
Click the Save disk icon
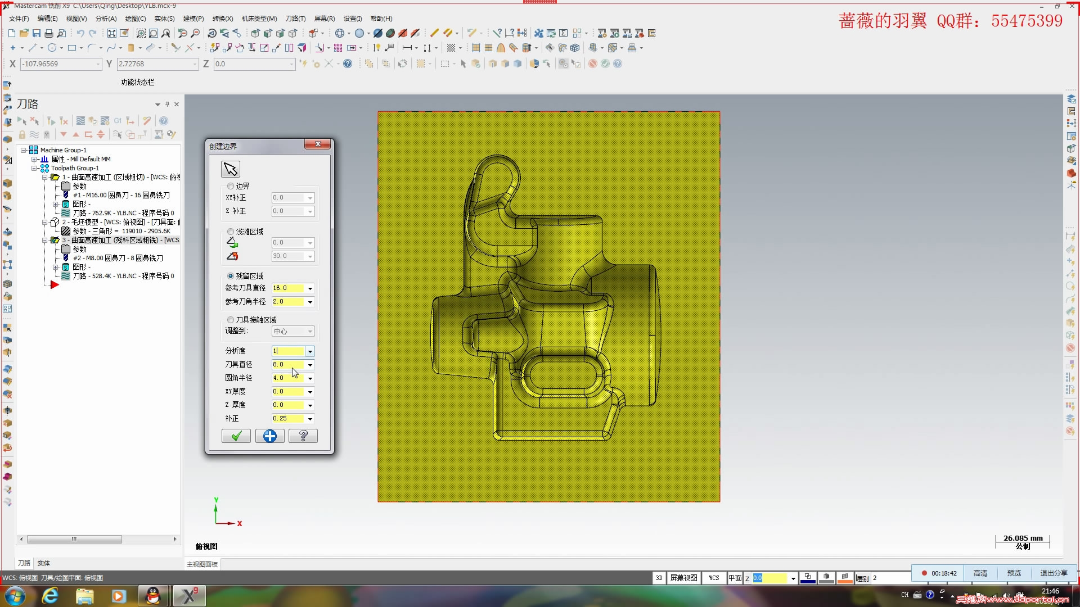coord(37,33)
